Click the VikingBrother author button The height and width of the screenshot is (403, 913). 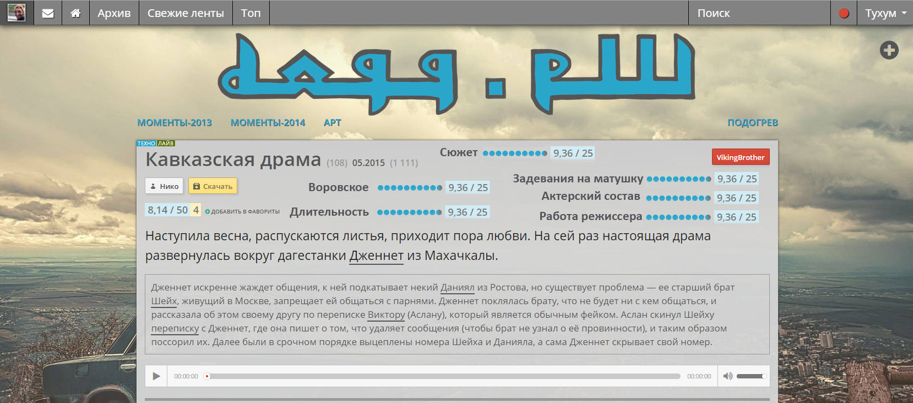tap(741, 157)
